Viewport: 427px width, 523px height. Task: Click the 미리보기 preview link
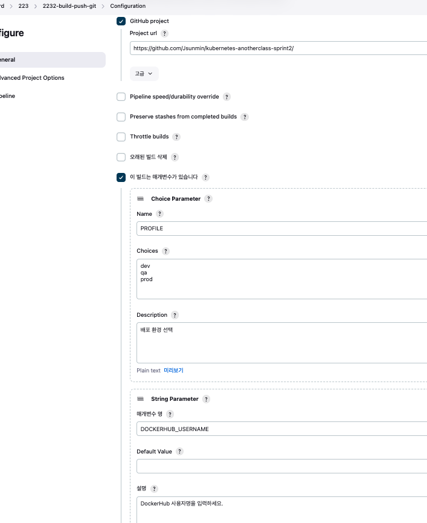(x=173, y=371)
